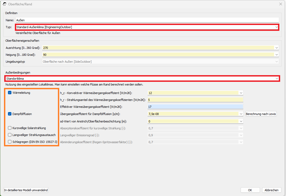
Task: Confirm with the OK button
Action: pyautogui.click(x=250, y=190)
